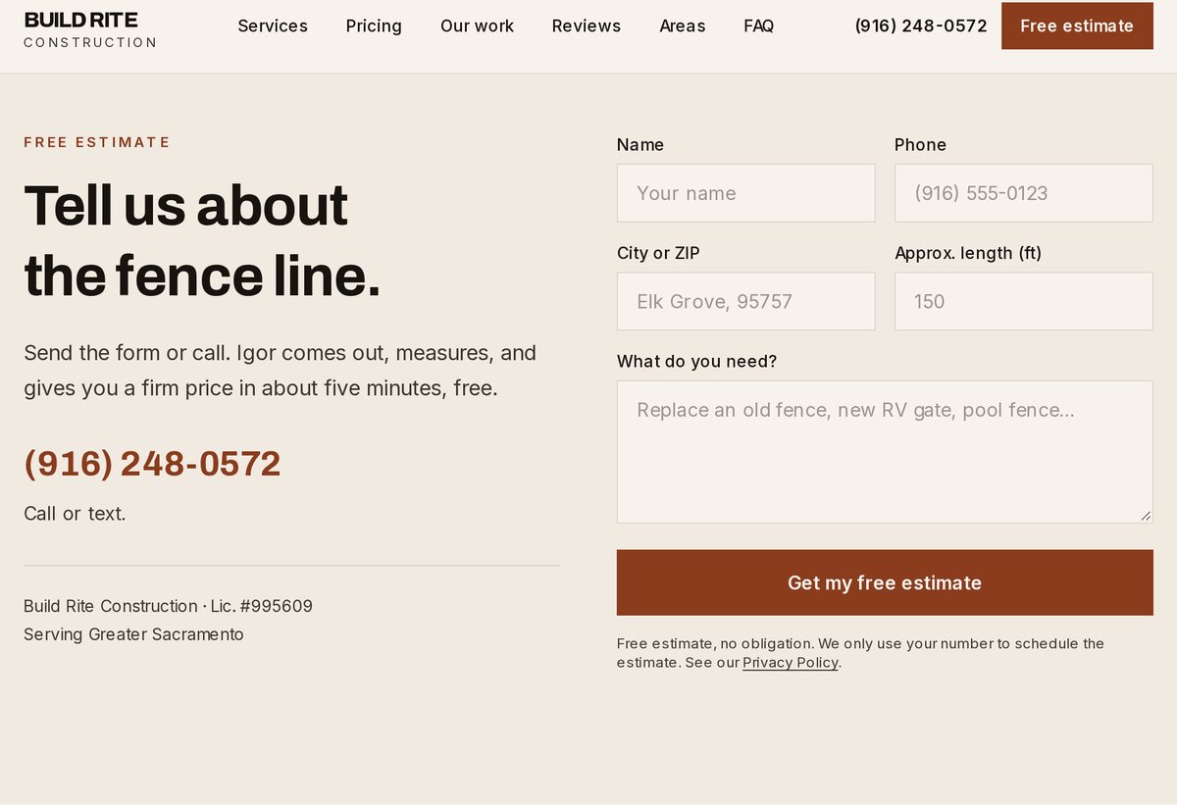1177x805 pixels.
Task: Click the 'Send the form or call' paragraph
Action: coord(280,371)
